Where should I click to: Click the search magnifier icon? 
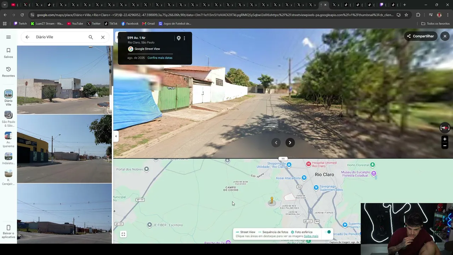(x=91, y=37)
